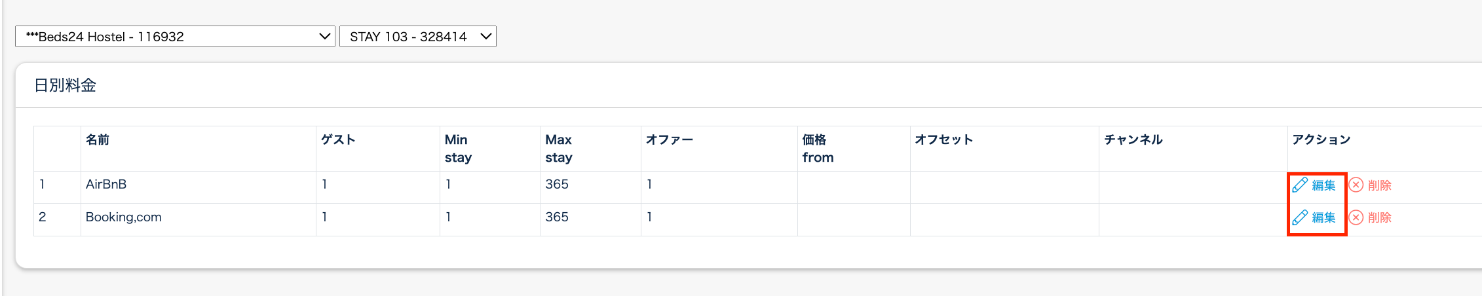
Task: Open the Beds24 Hostel property dropdown
Action: tap(175, 37)
